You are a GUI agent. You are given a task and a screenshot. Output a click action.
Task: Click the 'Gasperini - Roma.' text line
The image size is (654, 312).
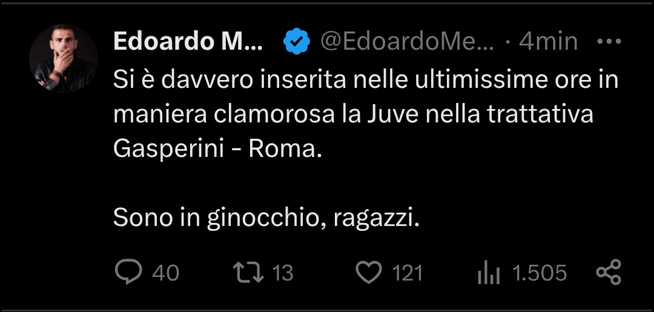point(218,149)
